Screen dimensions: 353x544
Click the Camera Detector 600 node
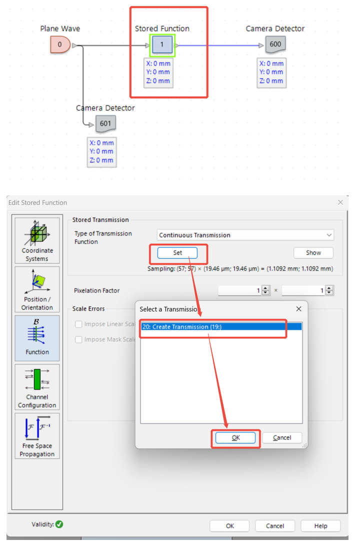pyautogui.click(x=275, y=44)
